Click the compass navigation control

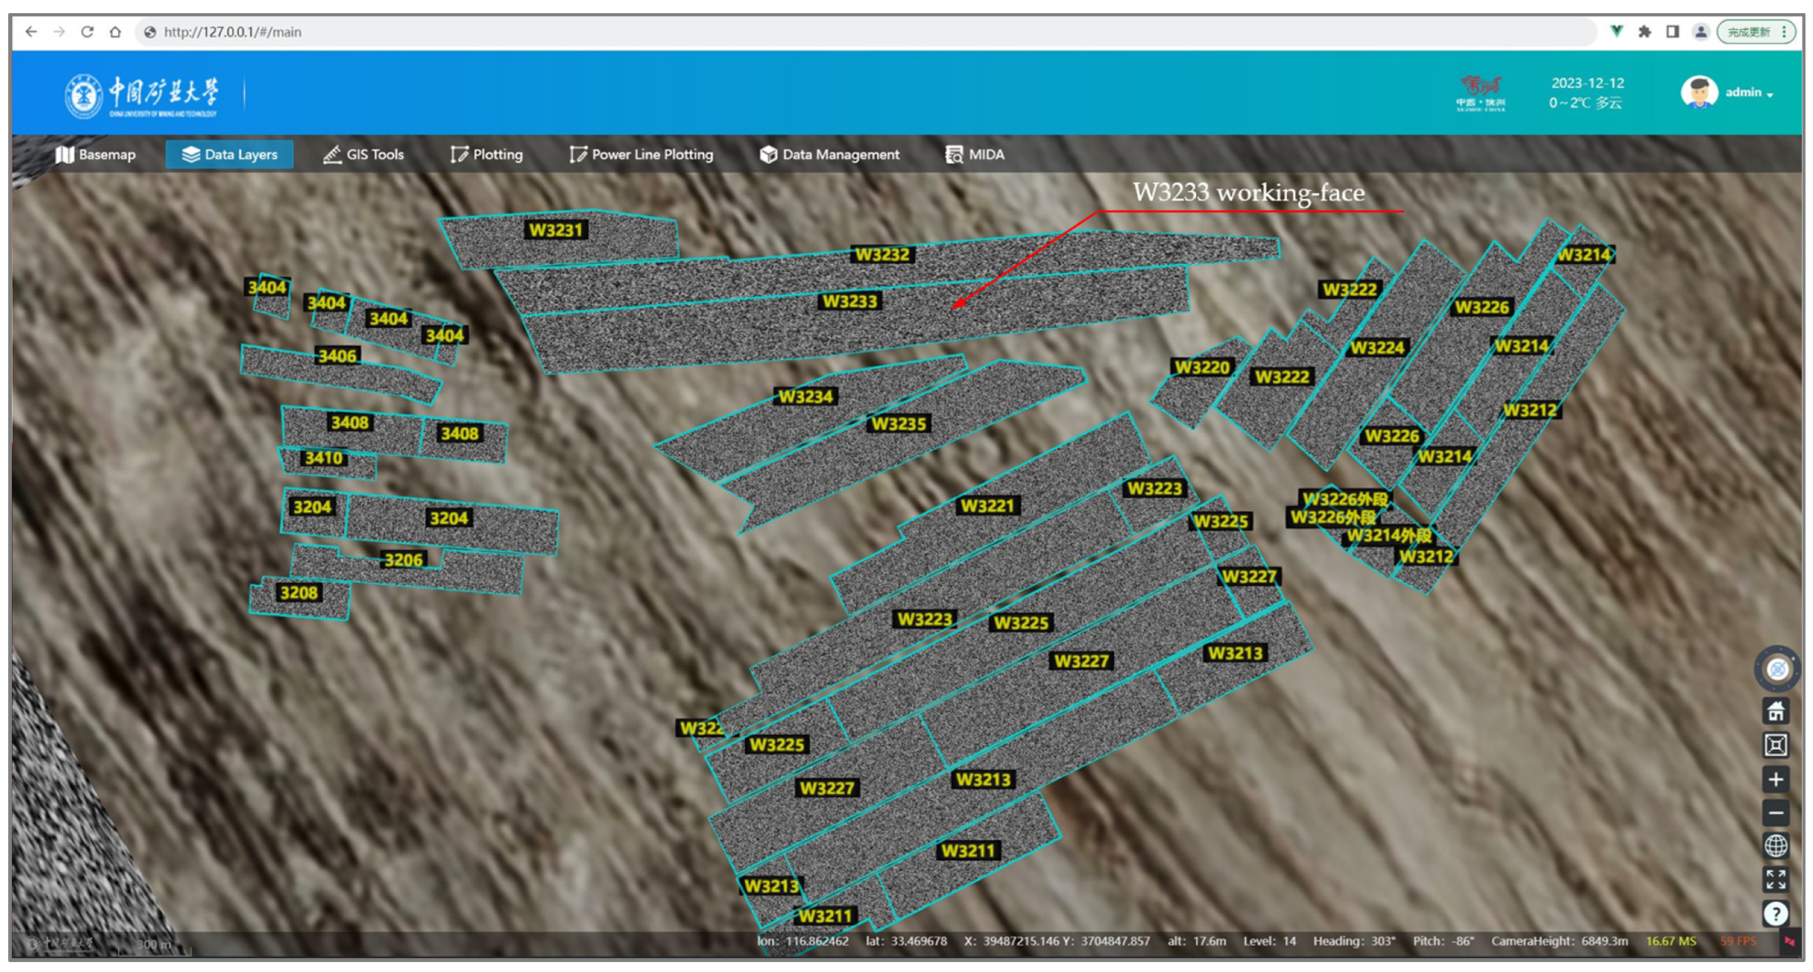click(1777, 668)
